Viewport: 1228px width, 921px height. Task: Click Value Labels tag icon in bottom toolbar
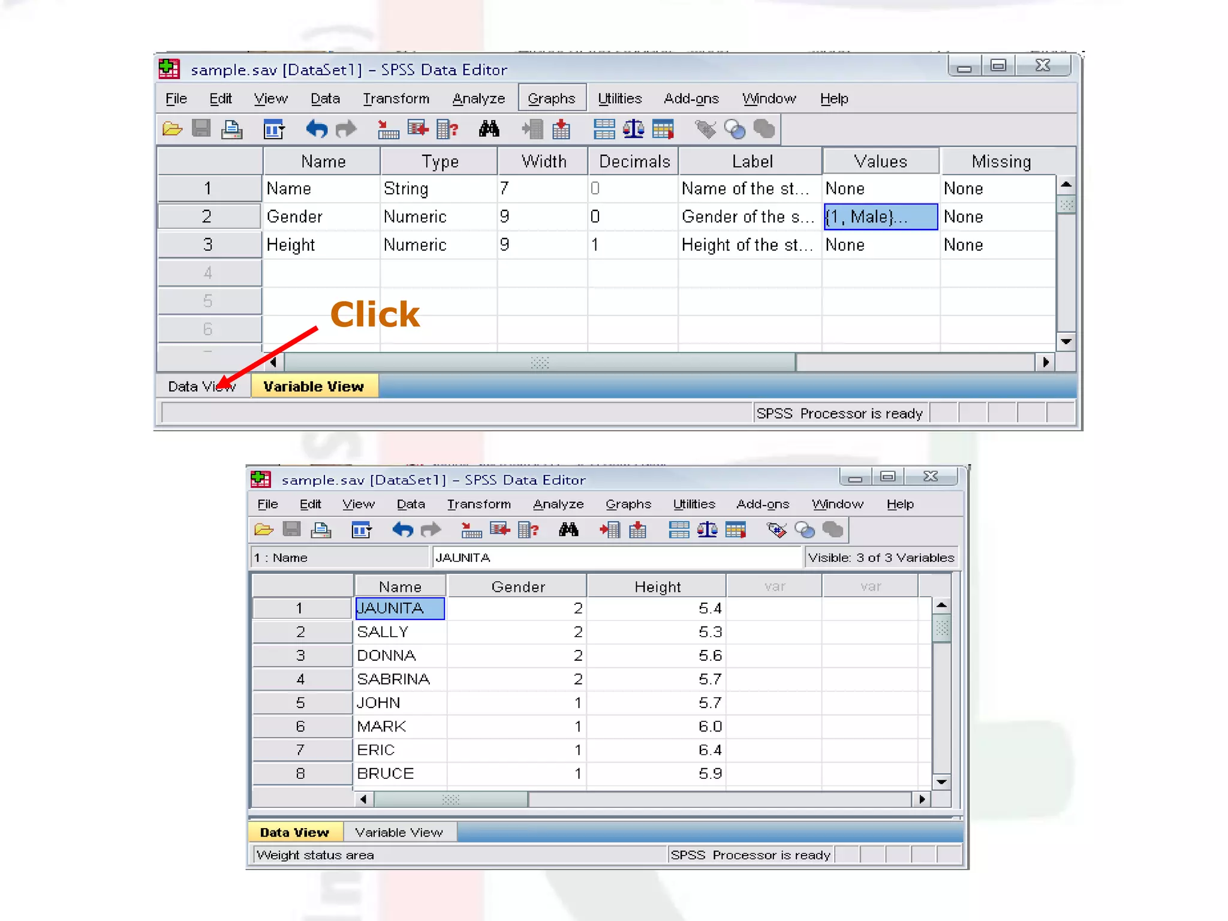(776, 530)
